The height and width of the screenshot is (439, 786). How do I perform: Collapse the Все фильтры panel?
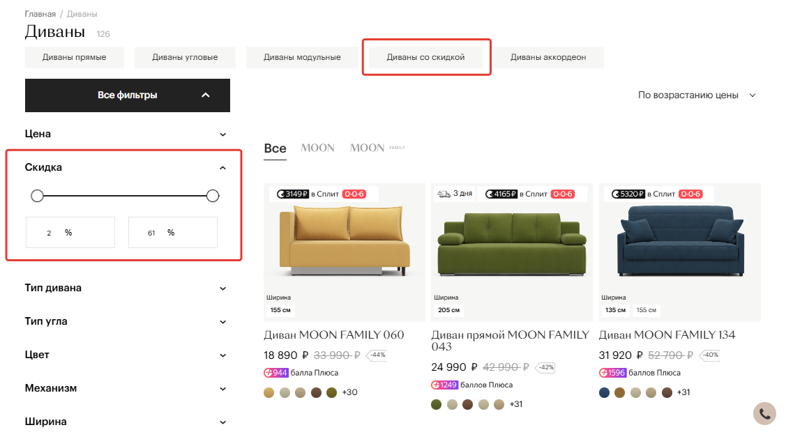point(128,95)
